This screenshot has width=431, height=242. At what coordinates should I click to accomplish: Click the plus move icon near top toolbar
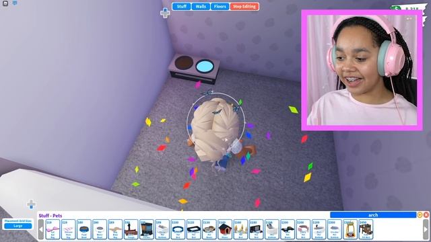[x=165, y=13]
